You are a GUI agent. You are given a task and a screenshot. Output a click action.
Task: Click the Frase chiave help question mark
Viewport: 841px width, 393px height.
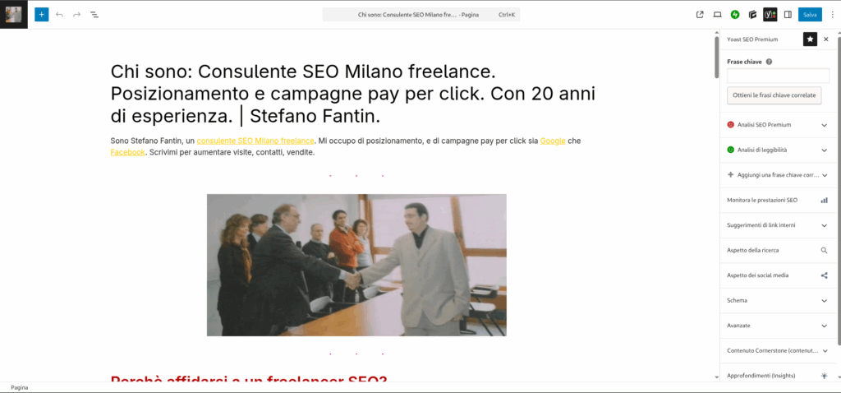[x=769, y=62]
